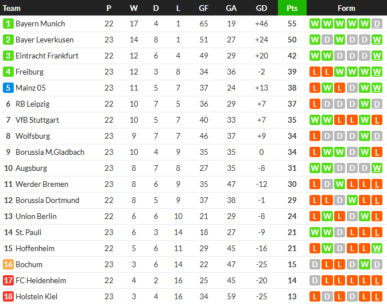Sort standings by GF column header
The image size is (387, 305).
pyautogui.click(x=204, y=8)
